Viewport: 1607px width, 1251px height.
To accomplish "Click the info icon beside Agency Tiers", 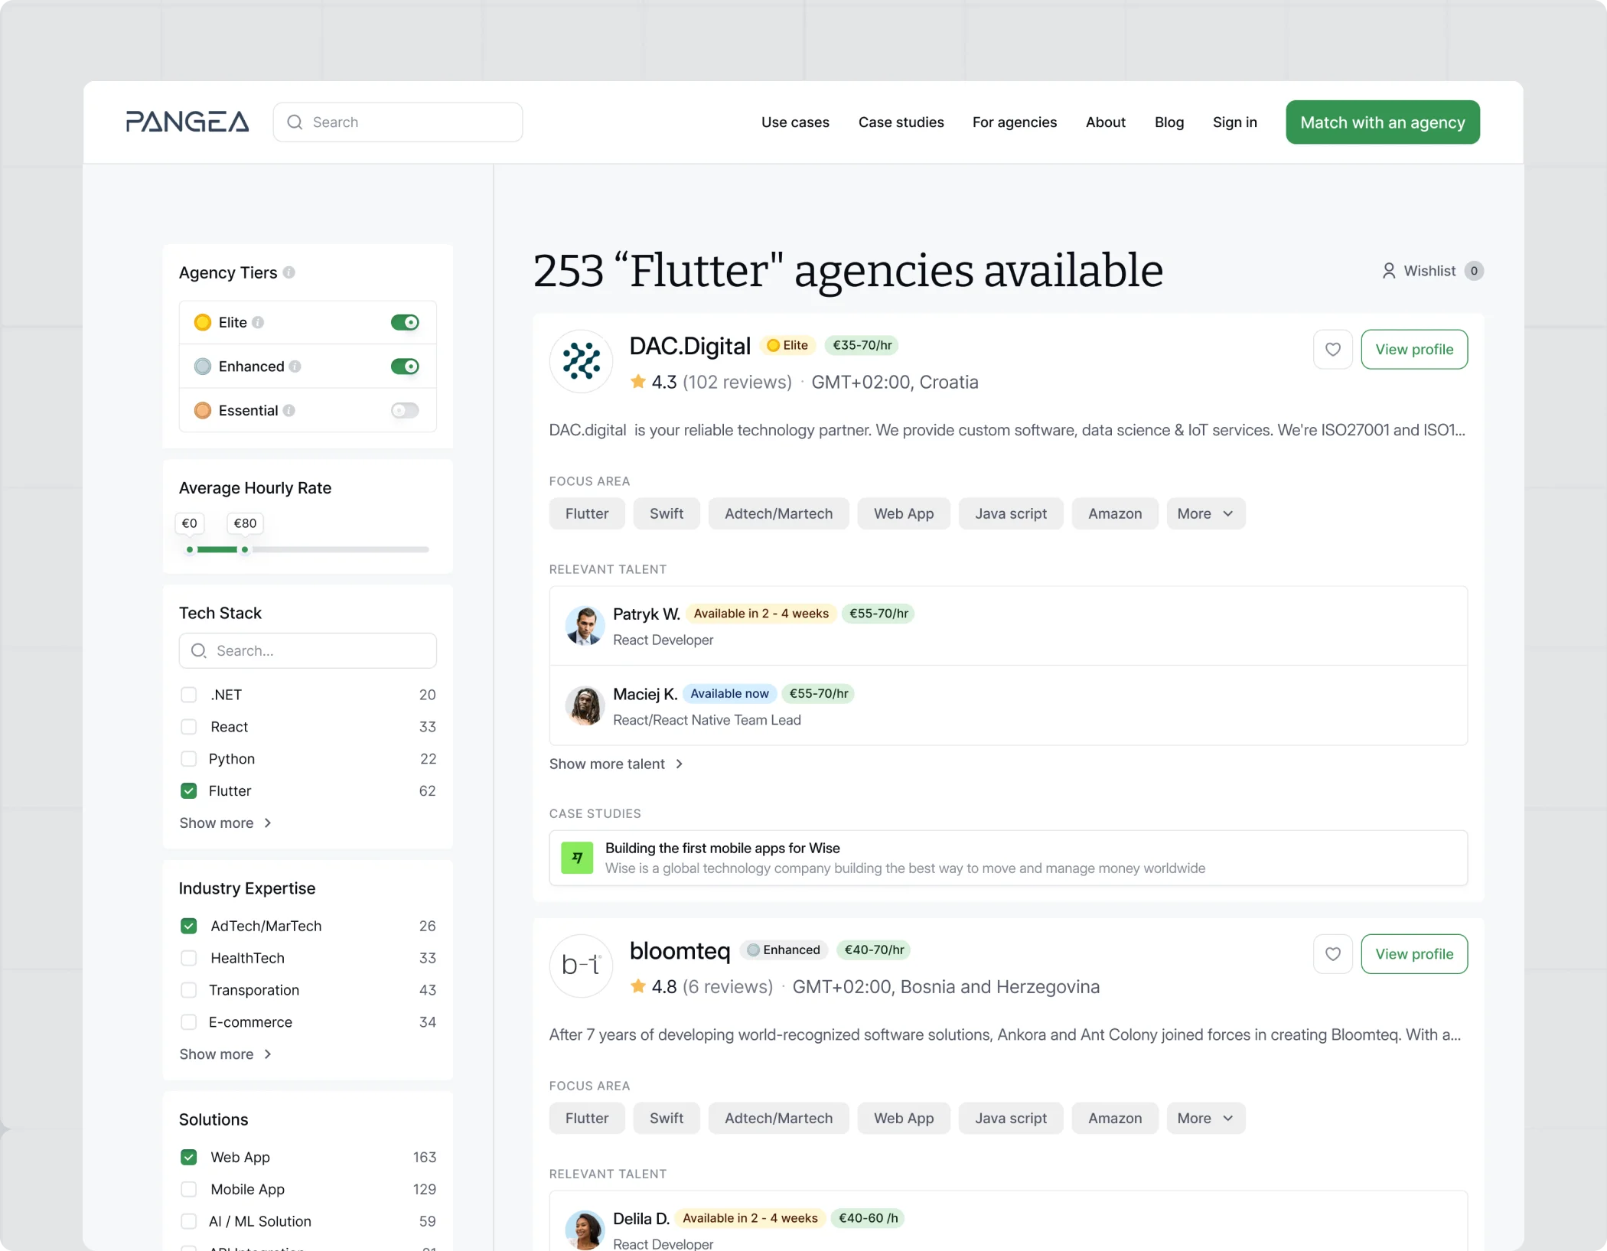I will pyautogui.click(x=289, y=272).
